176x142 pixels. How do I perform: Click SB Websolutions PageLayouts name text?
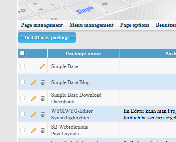[69, 130]
